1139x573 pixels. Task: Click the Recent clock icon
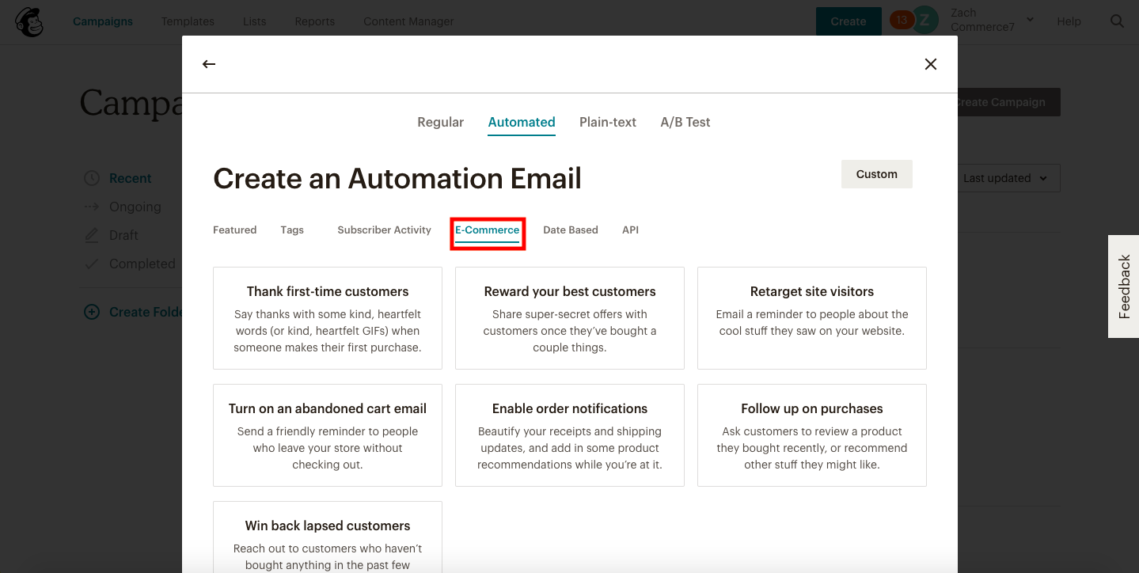pos(93,178)
